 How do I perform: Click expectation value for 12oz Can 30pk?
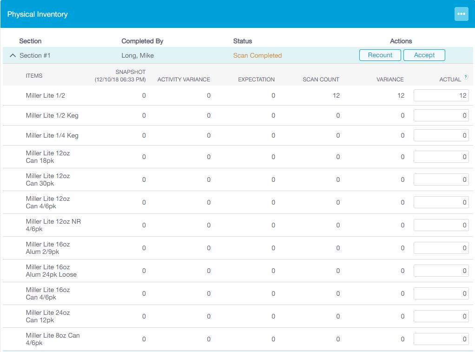tap(273, 179)
